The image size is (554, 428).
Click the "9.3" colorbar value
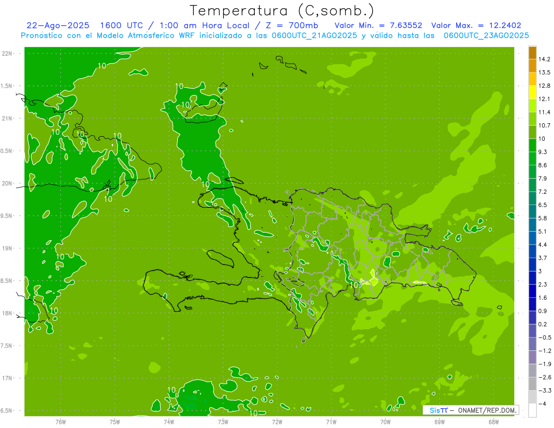[x=543, y=152]
